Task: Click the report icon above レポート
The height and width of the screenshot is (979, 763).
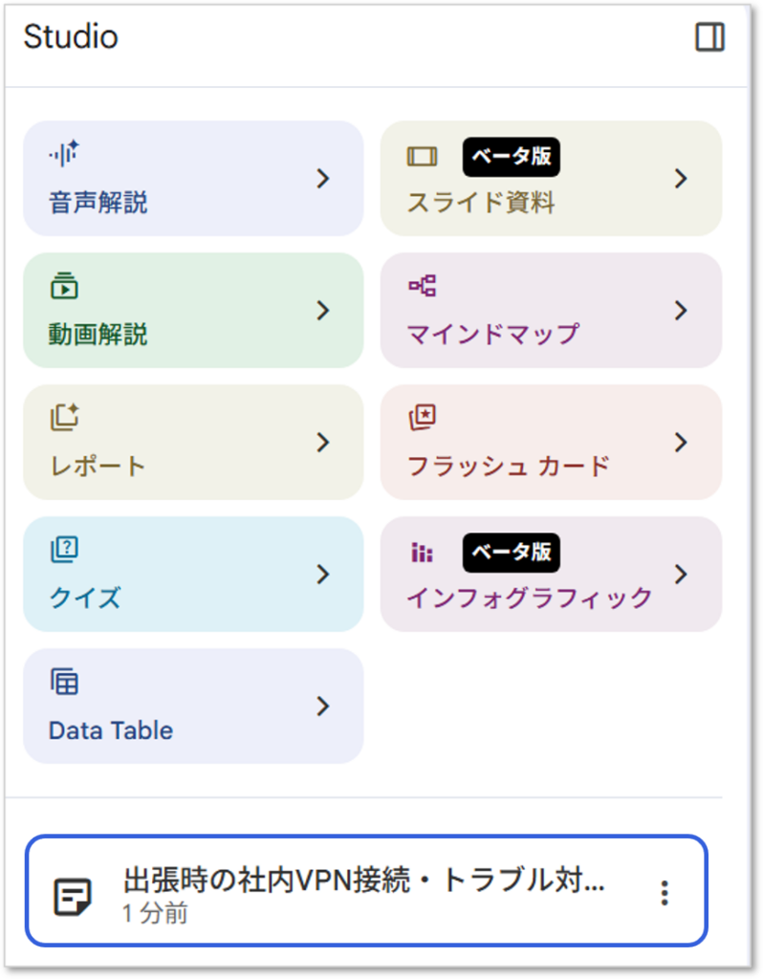Action: [64, 417]
